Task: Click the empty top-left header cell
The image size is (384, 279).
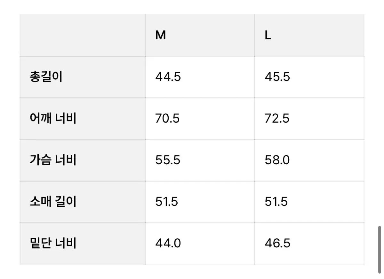Action: click(x=83, y=35)
